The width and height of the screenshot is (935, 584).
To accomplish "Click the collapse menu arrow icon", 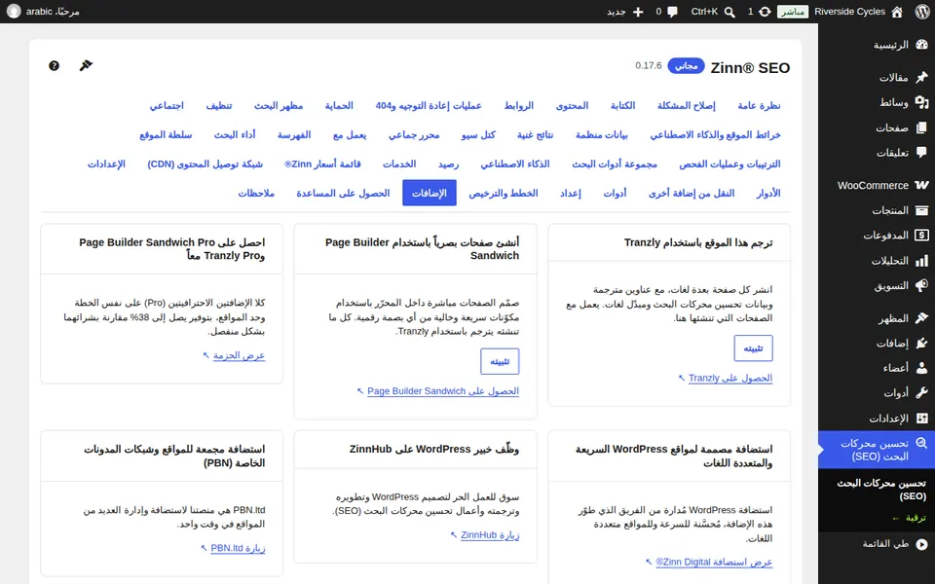I will pyautogui.click(x=922, y=543).
